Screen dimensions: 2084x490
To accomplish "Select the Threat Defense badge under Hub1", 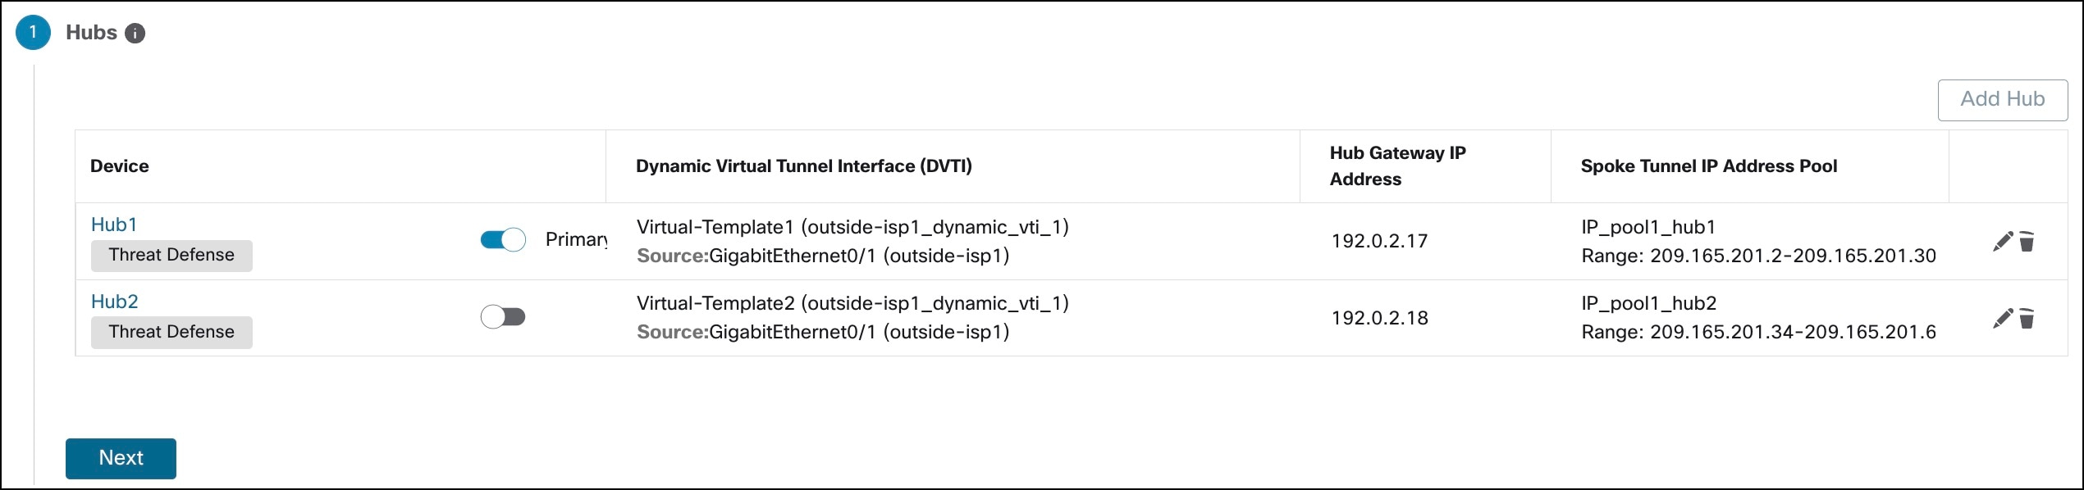I will (x=171, y=255).
